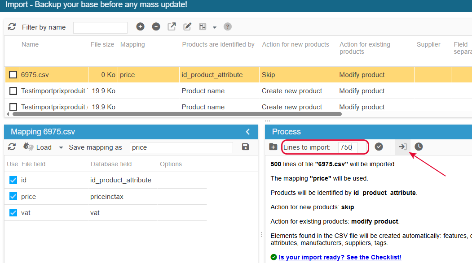Click the vat database field
This screenshot has height=263, width=472.
(x=95, y=213)
